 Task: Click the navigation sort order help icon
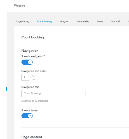[34, 77]
